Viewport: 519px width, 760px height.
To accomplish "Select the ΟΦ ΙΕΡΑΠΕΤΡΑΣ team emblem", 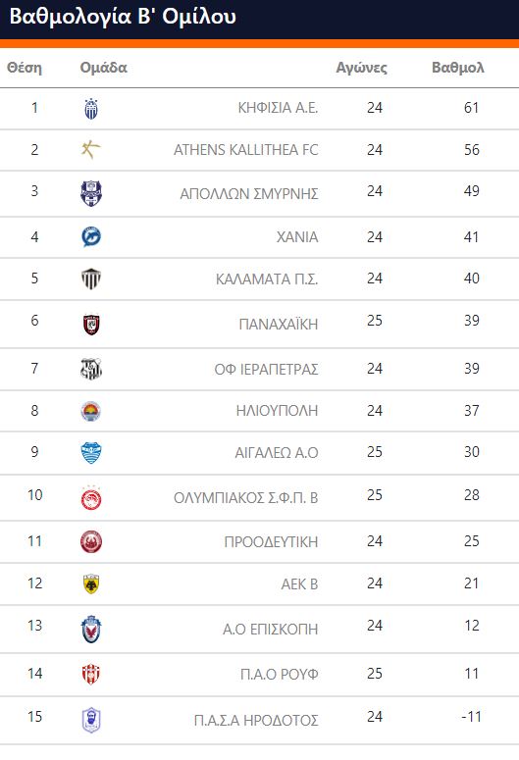I will tap(91, 370).
